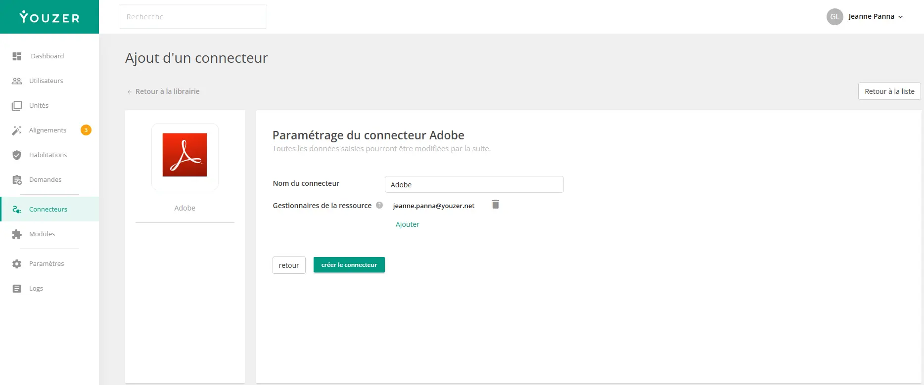Select Alignements in the sidebar
924x385 pixels.
[x=47, y=130]
